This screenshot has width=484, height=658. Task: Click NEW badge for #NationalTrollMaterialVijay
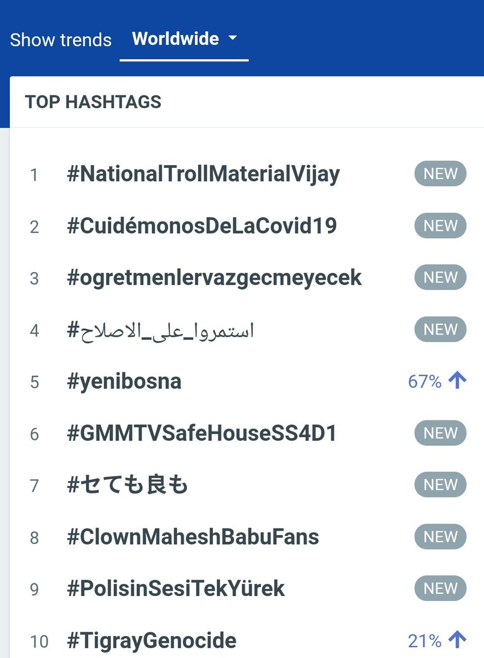coord(441,174)
